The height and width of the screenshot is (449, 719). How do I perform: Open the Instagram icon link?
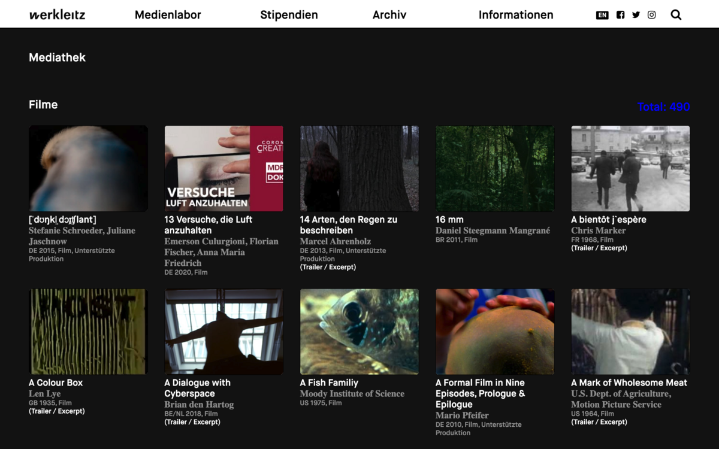point(651,15)
